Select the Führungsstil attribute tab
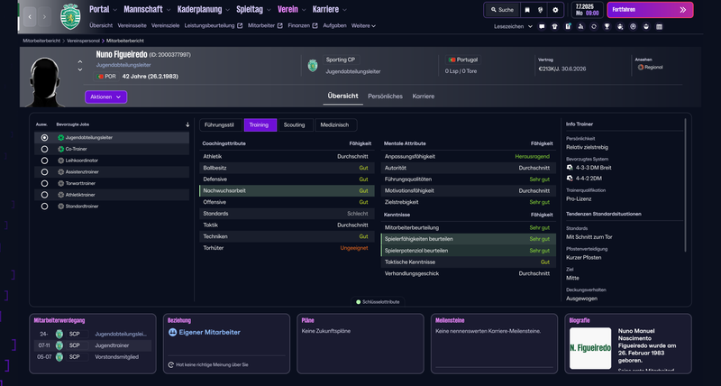The image size is (721, 386). [x=219, y=125]
